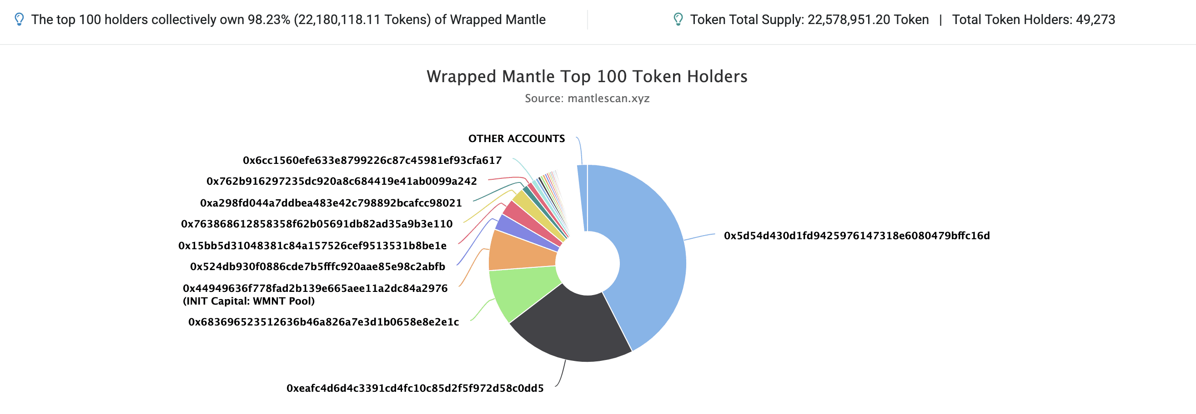
Task: Click the lightbulb icon beside top 100 holders
Action: point(19,20)
